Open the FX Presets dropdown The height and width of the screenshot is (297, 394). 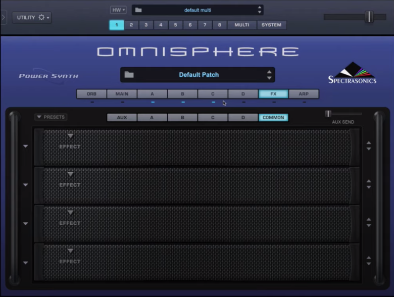tap(51, 117)
